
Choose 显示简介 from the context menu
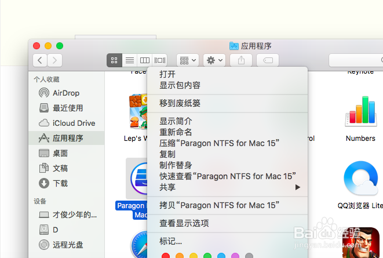tap(227, 121)
